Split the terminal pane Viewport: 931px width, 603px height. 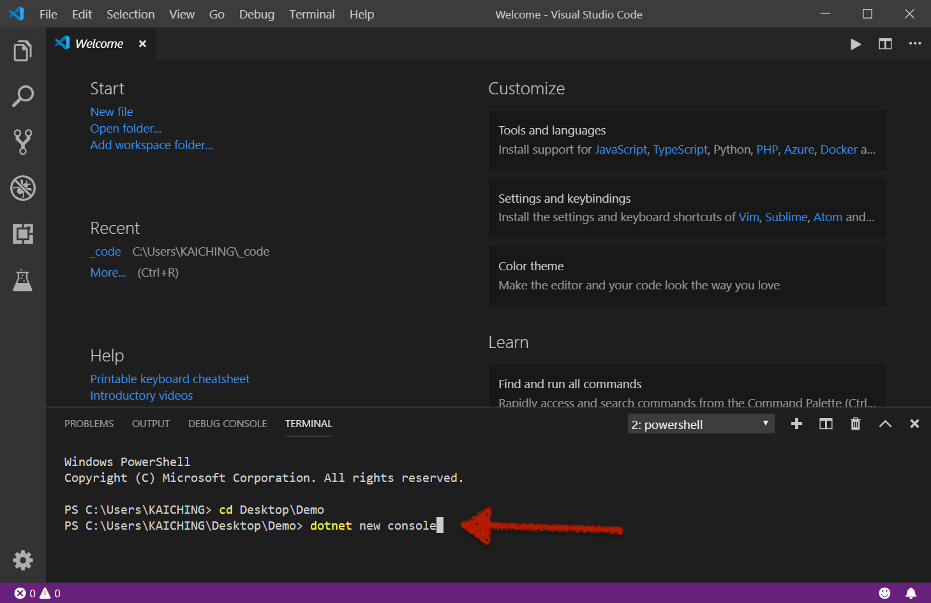pos(826,424)
